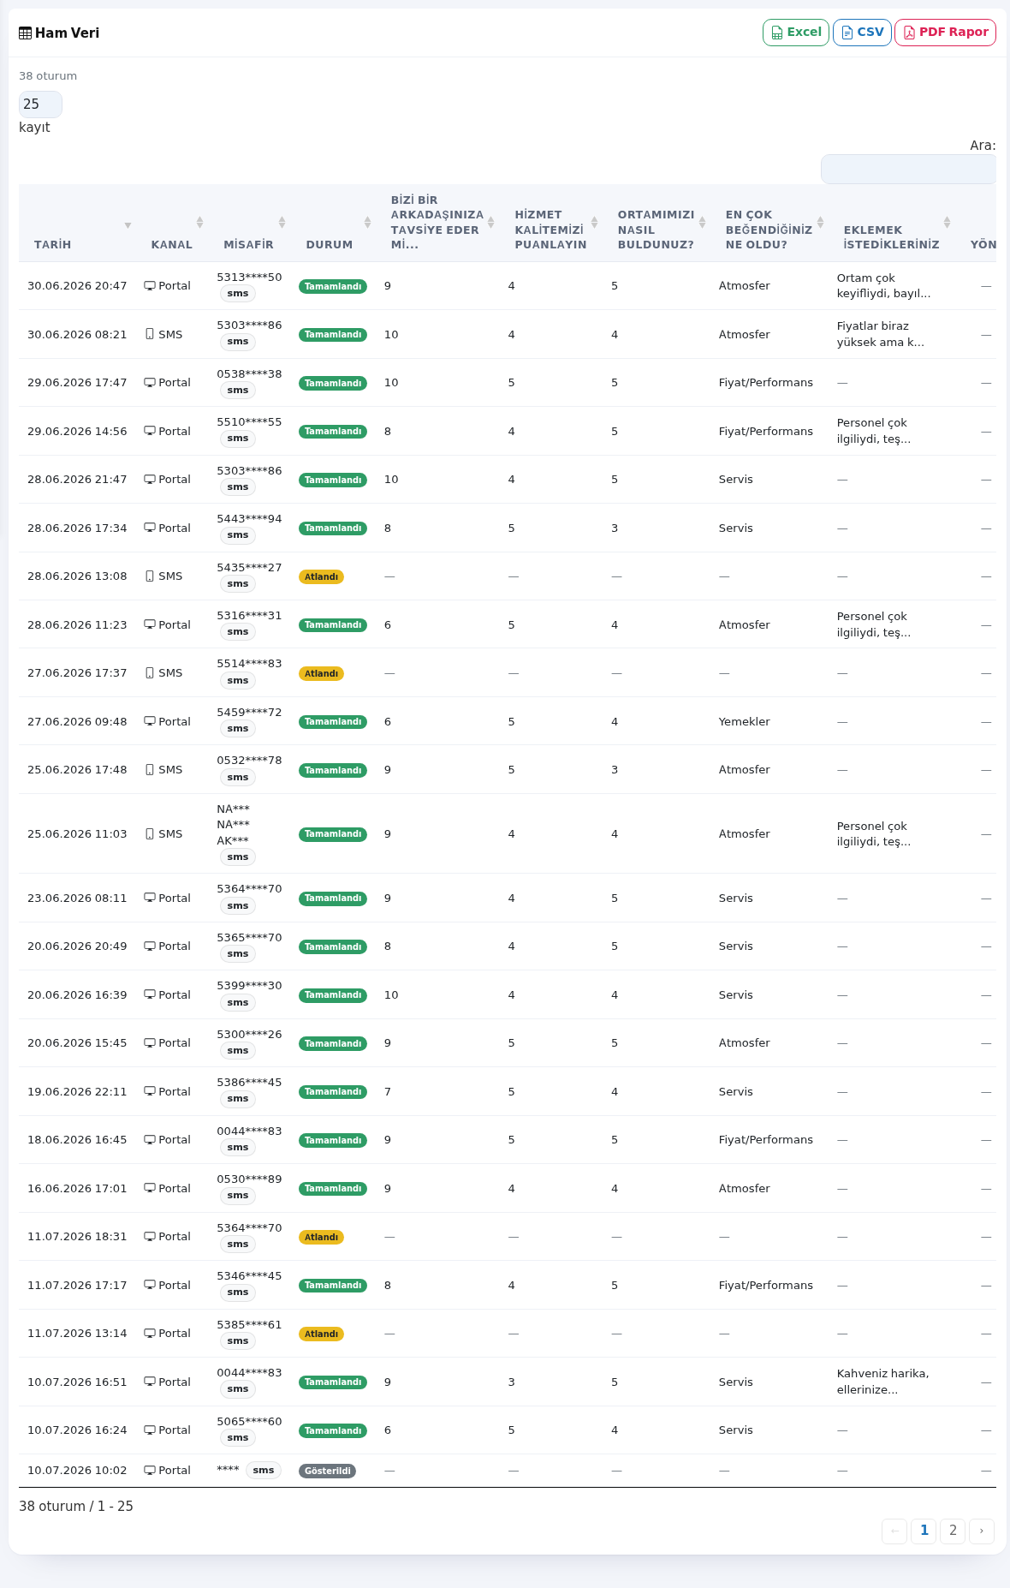The width and height of the screenshot is (1010, 1588).
Task: Click the comment "Ortam çok keyifliydi, bayıl..."
Action: [x=883, y=286]
